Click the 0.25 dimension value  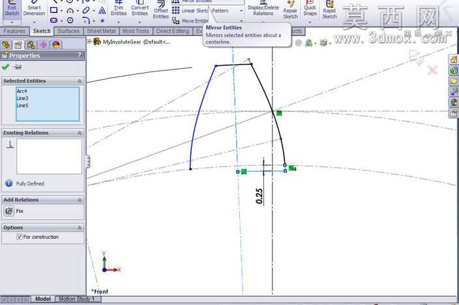pyautogui.click(x=259, y=196)
